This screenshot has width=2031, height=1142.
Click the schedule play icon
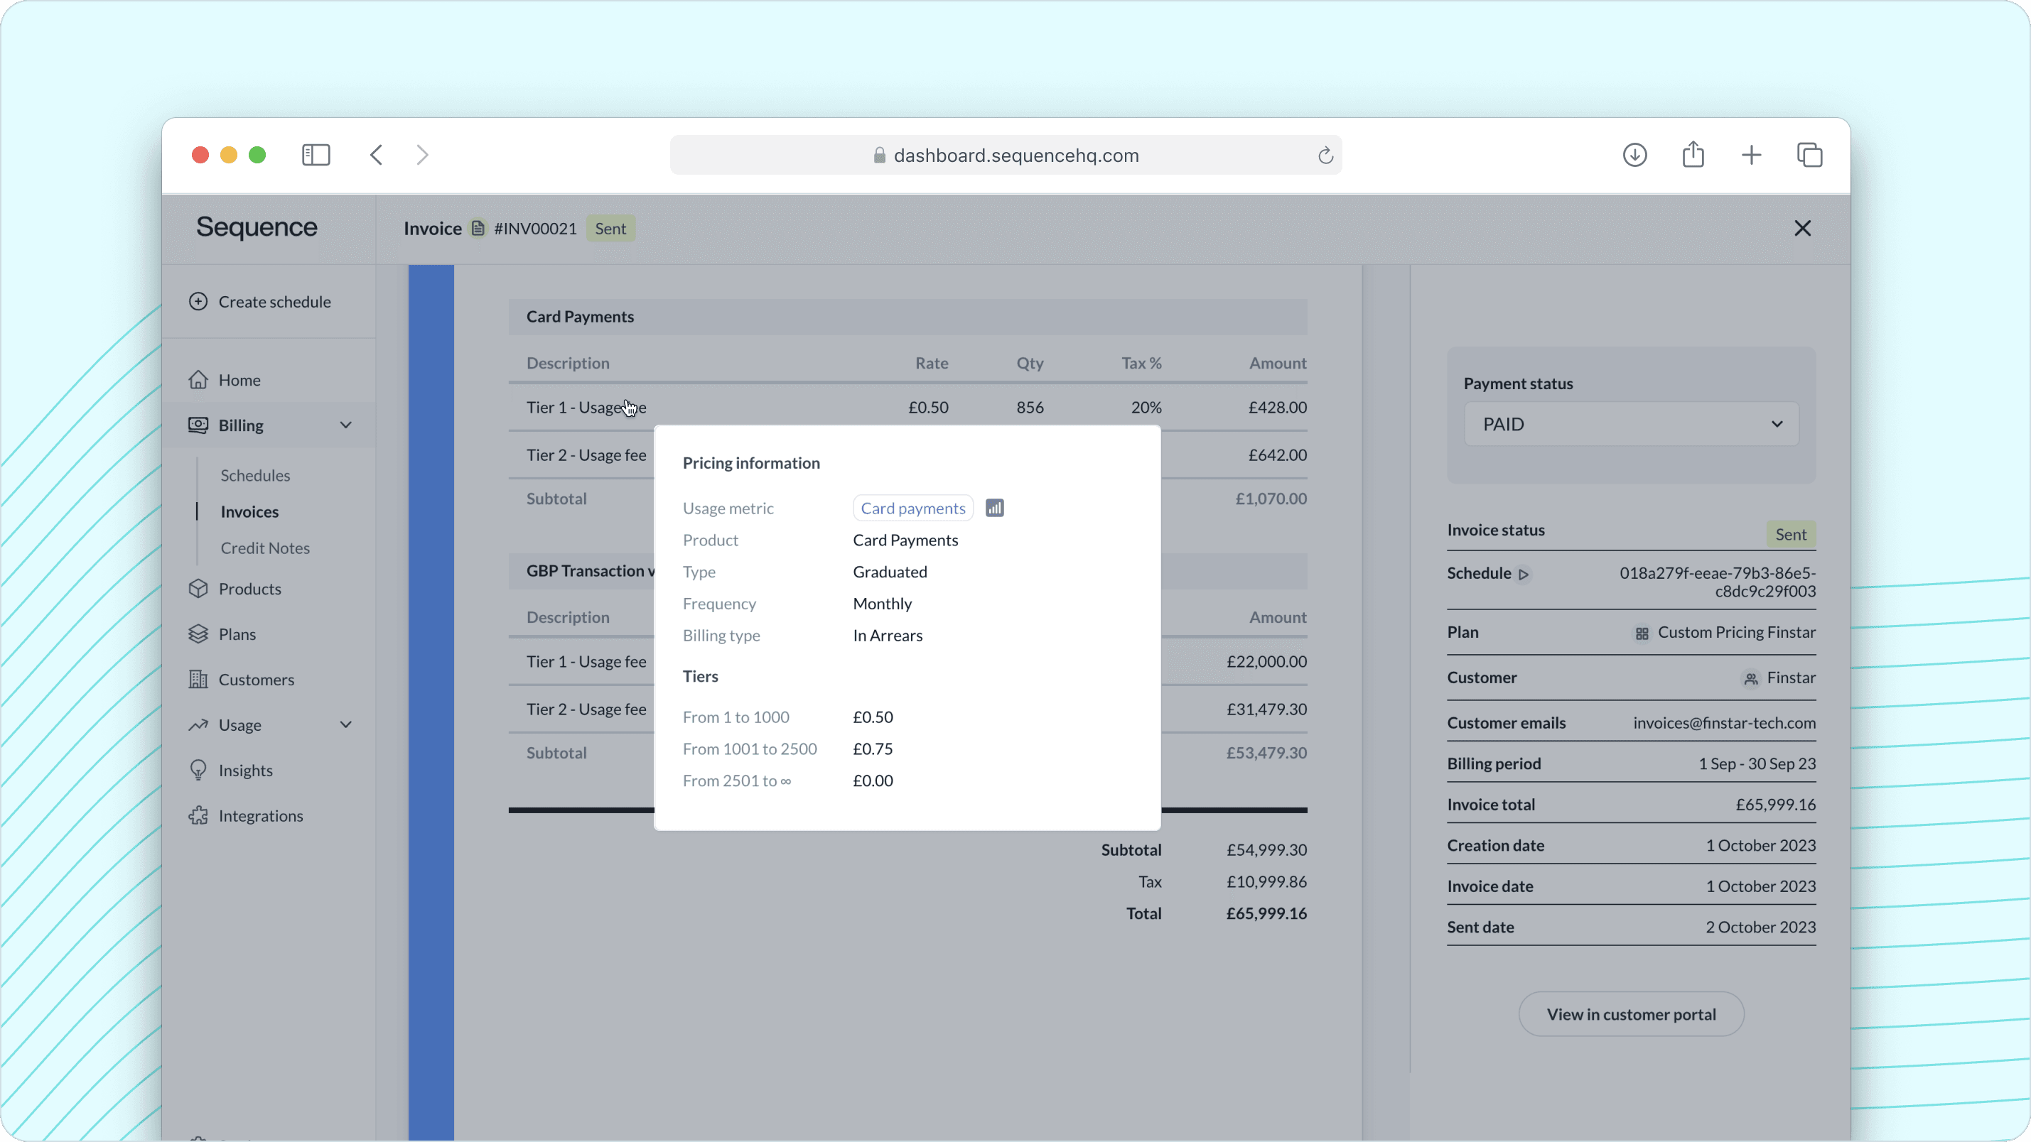tap(1524, 575)
